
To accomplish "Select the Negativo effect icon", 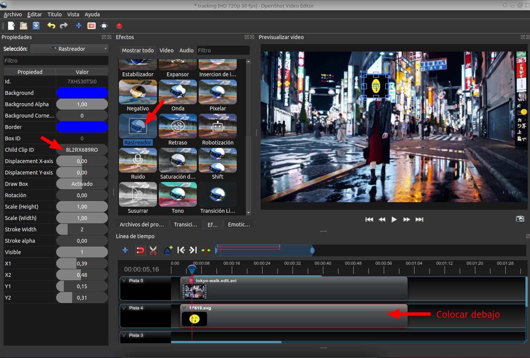I will (138, 92).
